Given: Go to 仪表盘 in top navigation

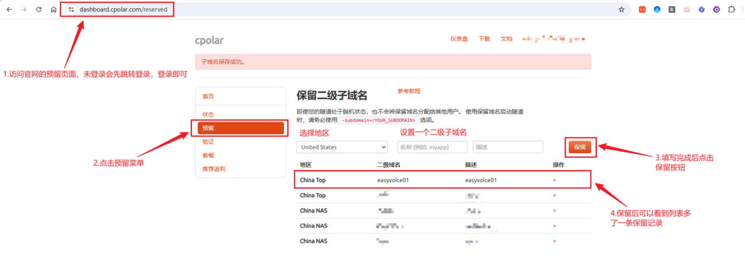Looking at the screenshot, I should [459, 39].
